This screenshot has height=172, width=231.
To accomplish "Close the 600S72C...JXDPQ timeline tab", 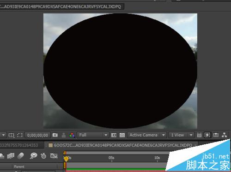I will [x=195, y=145].
